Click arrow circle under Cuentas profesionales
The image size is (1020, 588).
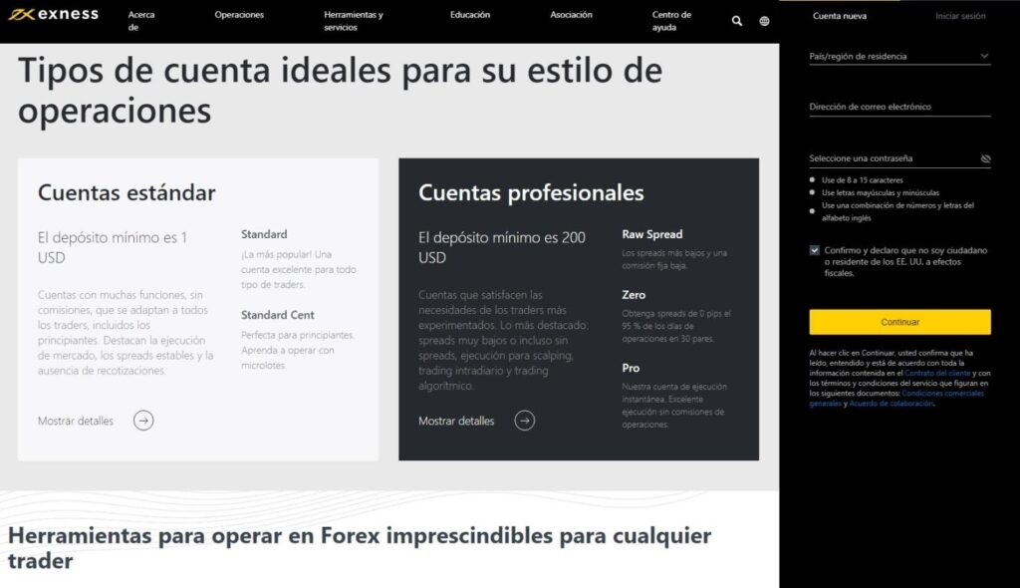(x=524, y=421)
